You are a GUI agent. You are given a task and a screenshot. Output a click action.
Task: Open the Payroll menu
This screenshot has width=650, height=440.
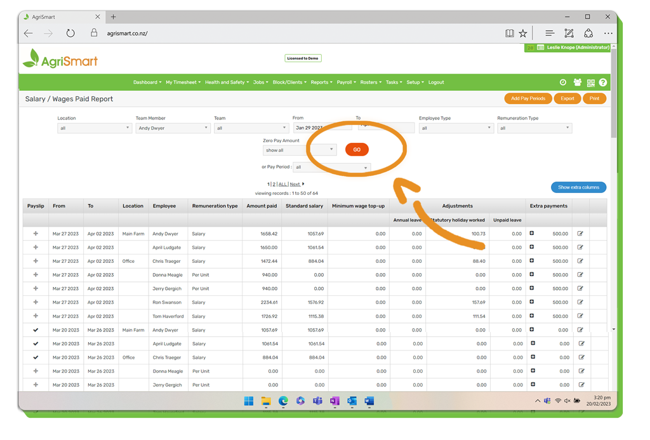point(346,83)
